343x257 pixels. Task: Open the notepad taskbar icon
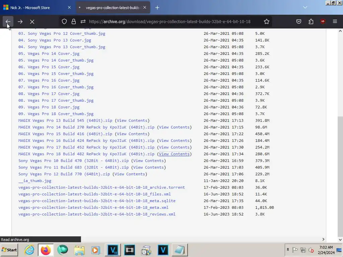180,250
